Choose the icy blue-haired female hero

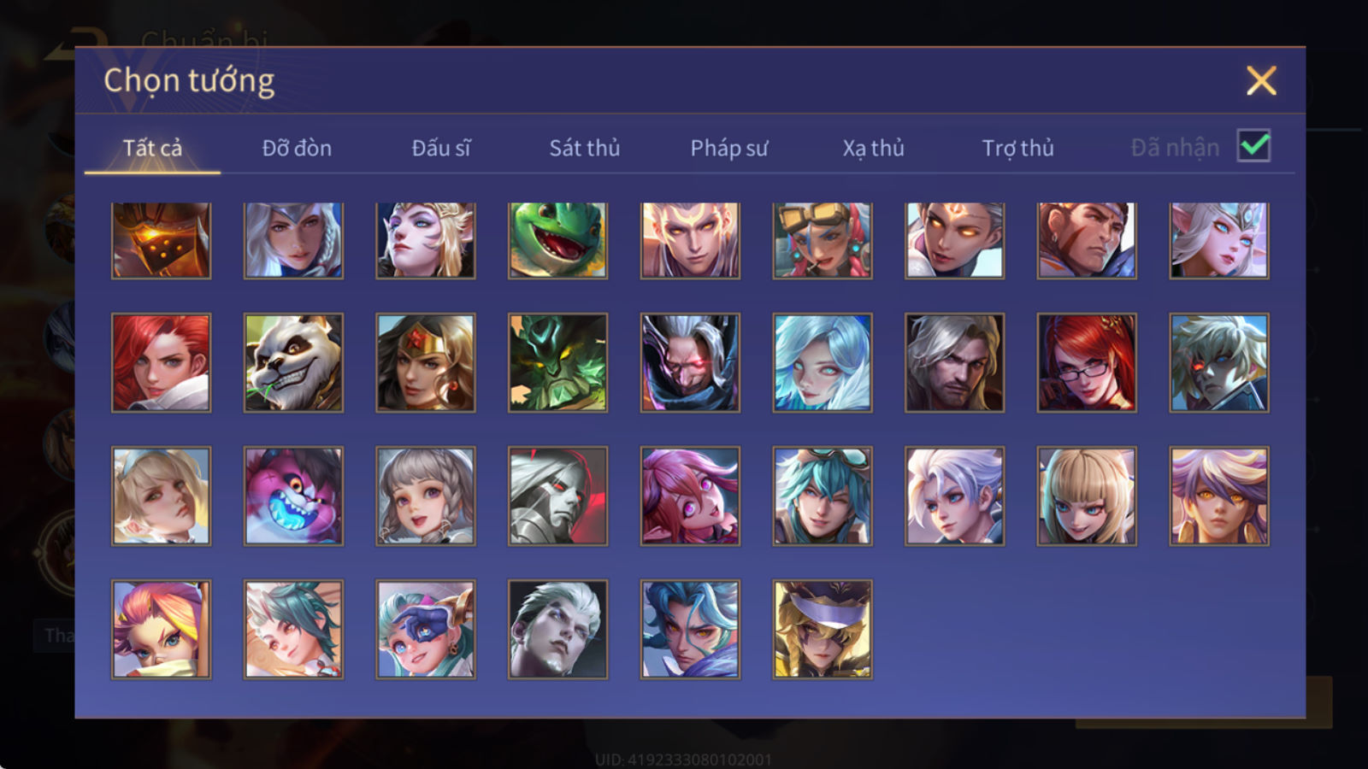point(823,362)
